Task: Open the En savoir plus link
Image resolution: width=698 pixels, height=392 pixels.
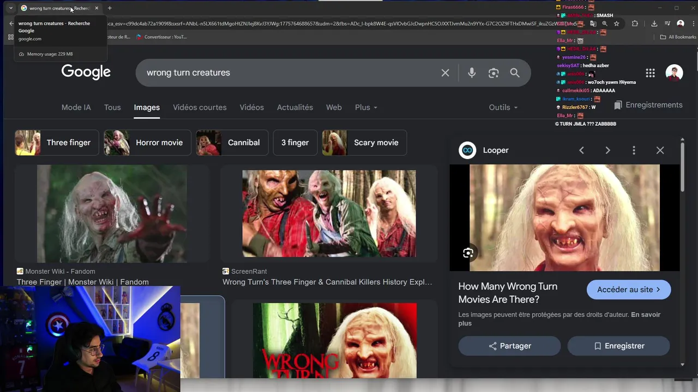Action: click(645, 315)
